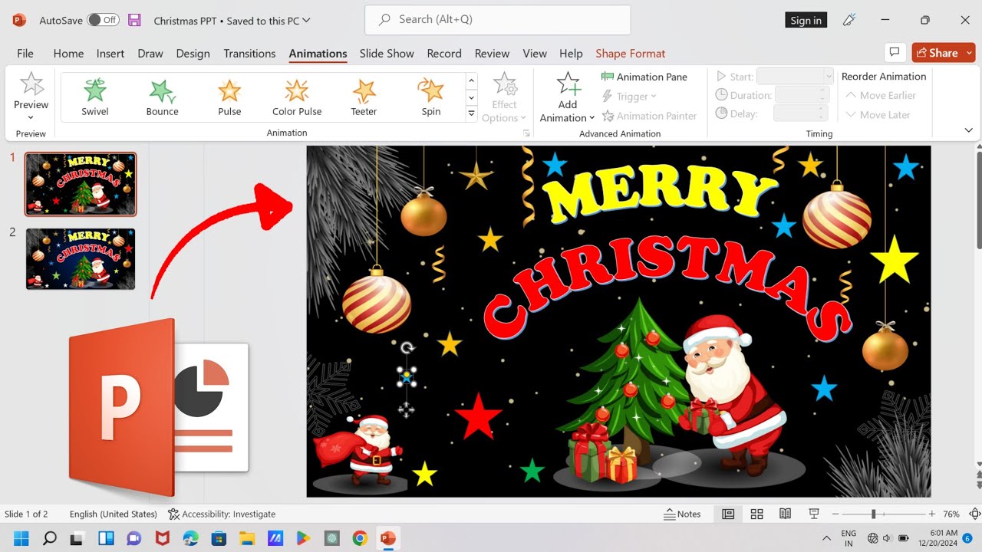Screen dimensions: 982x552
Task: Apply the Swivel animation effect
Action: click(x=95, y=97)
